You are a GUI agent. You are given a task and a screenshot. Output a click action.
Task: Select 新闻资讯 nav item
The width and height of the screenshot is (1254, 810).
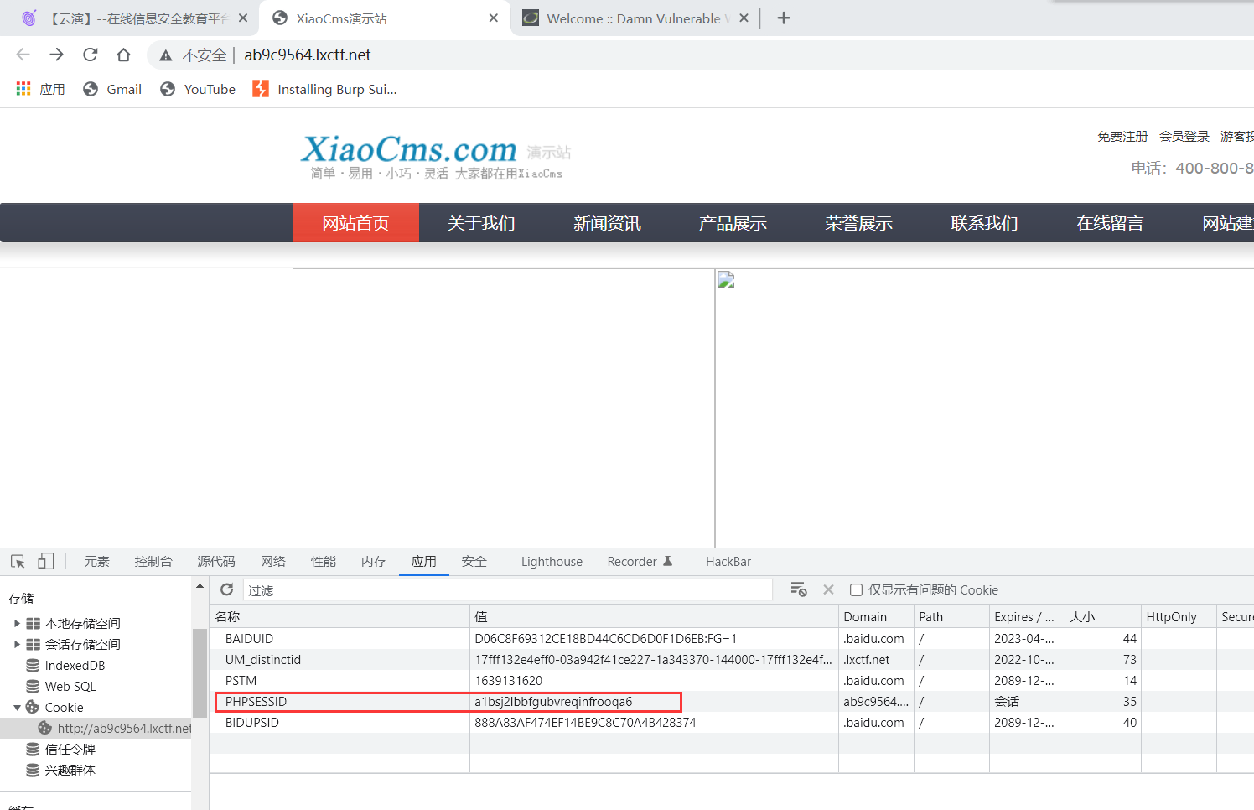[x=608, y=223]
